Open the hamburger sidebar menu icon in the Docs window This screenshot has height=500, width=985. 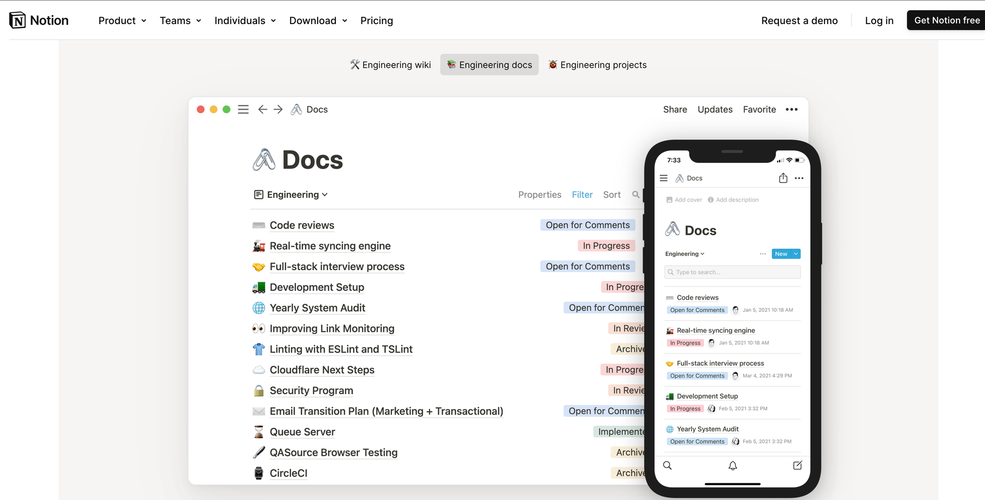tap(243, 109)
